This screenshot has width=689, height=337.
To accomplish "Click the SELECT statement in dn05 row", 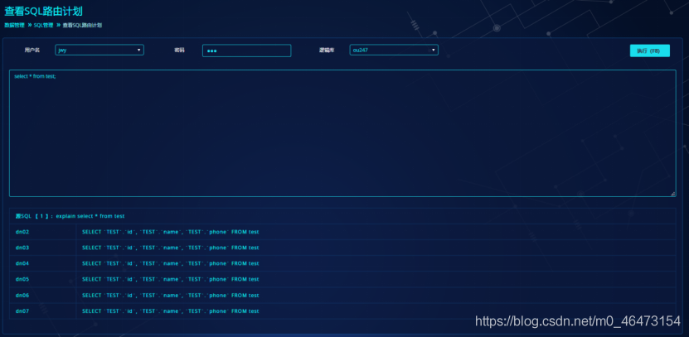I will [171, 279].
